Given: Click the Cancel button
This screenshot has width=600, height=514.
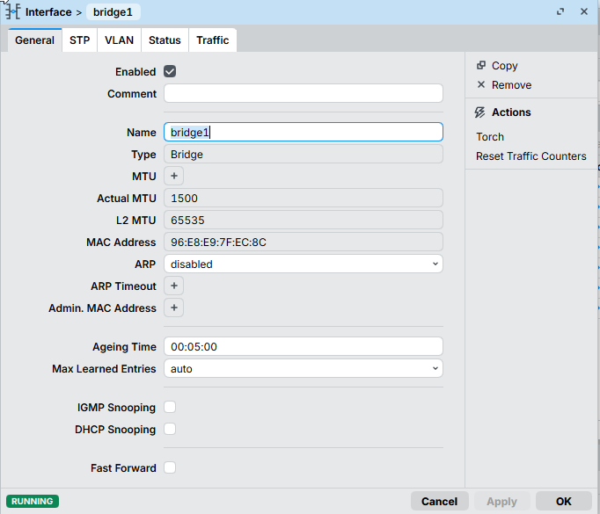Looking at the screenshot, I should (x=439, y=501).
